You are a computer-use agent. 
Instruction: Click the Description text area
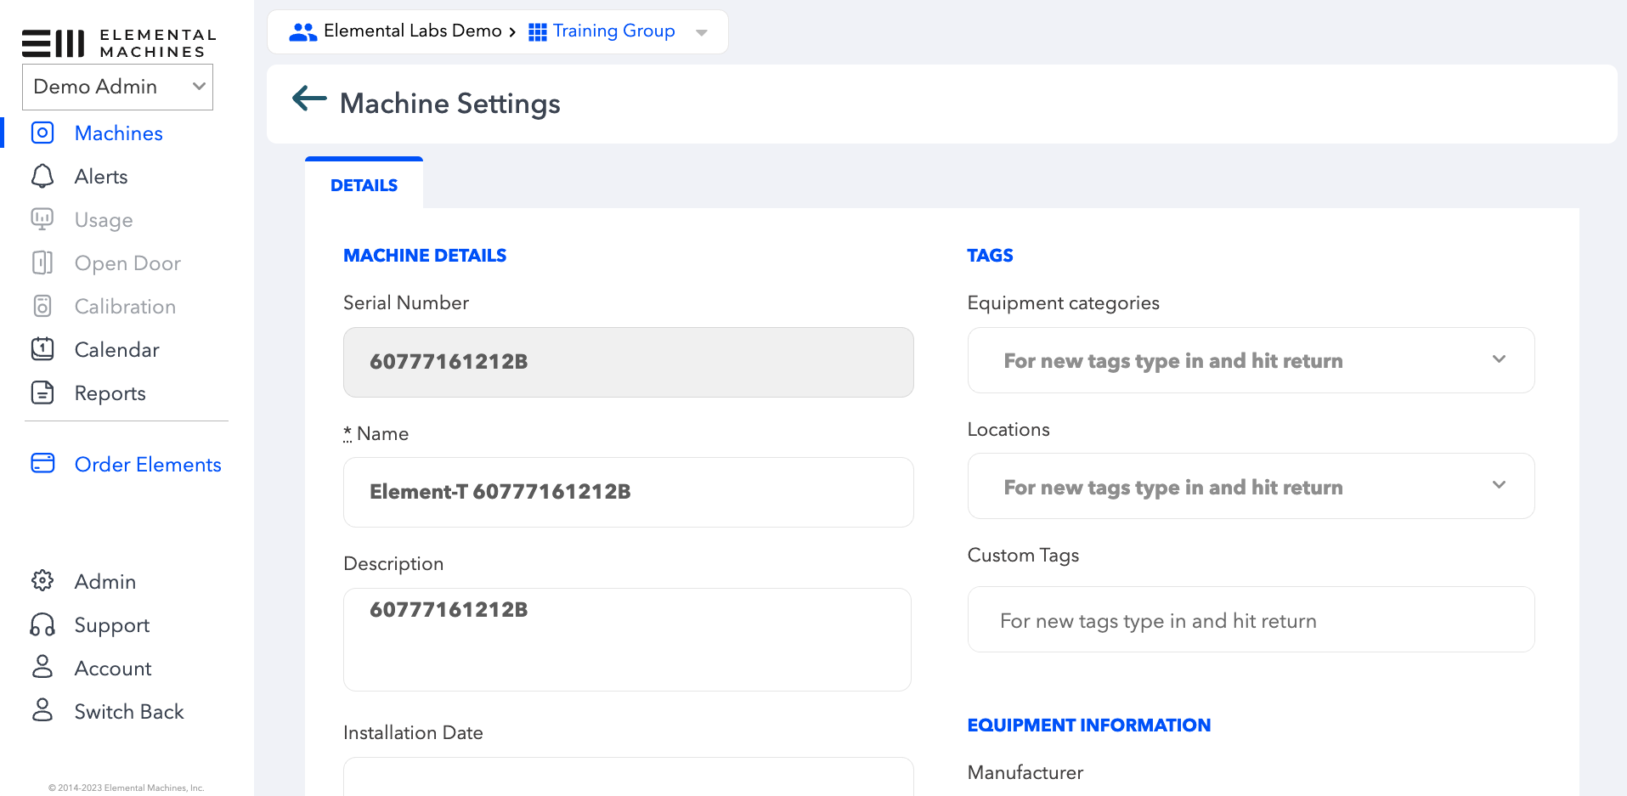(627, 639)
